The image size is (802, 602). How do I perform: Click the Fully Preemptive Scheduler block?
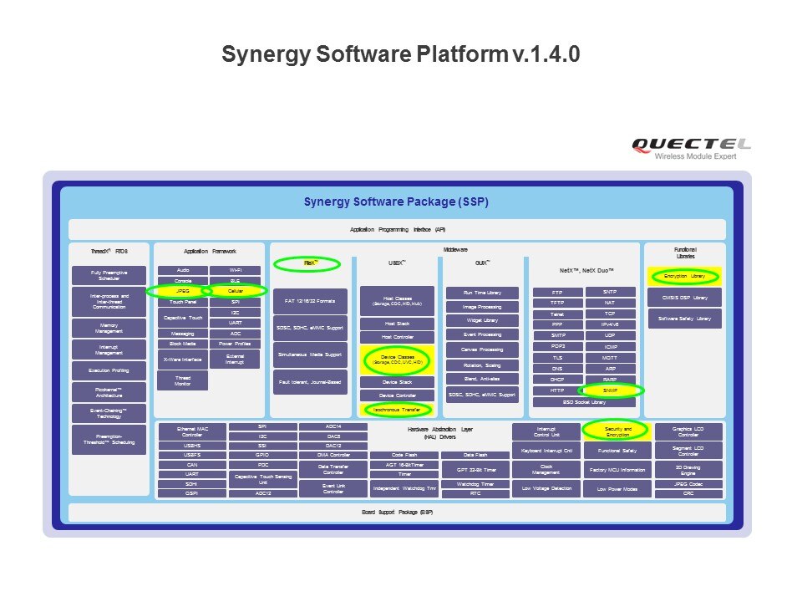[109, 275]
